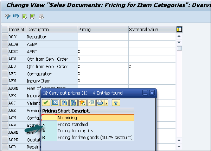Select row for item category AFC
This screenshot has width=211, height=151.
point(5,74)
